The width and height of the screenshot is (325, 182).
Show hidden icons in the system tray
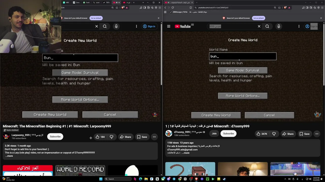pos(285,179)
